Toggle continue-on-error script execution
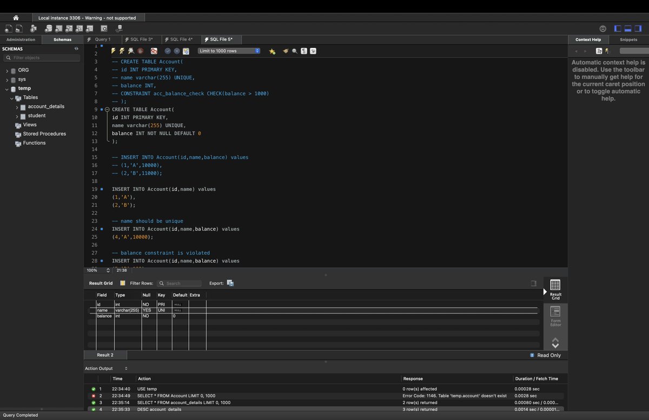The image size is (649, 420). click(x=154, y=51)
